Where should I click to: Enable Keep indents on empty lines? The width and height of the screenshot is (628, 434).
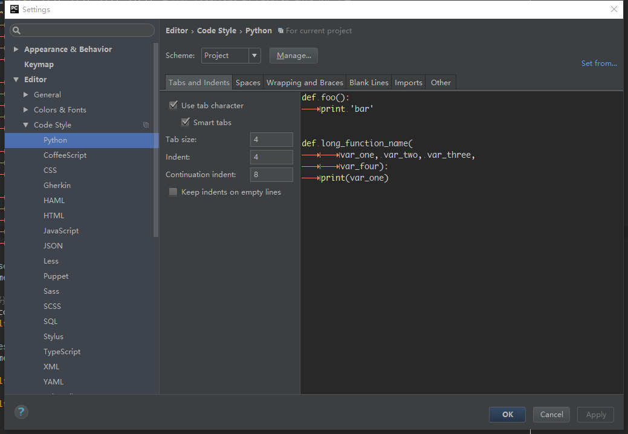click(173, 192)
